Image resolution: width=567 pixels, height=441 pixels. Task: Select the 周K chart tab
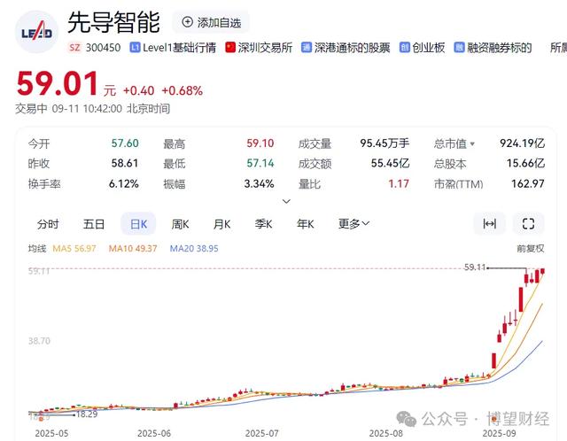click(x=180, y=224)
